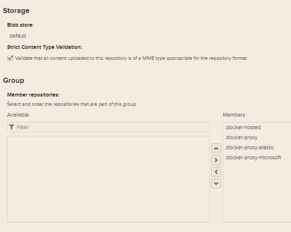Click the Group section heading

coord(14,80)
